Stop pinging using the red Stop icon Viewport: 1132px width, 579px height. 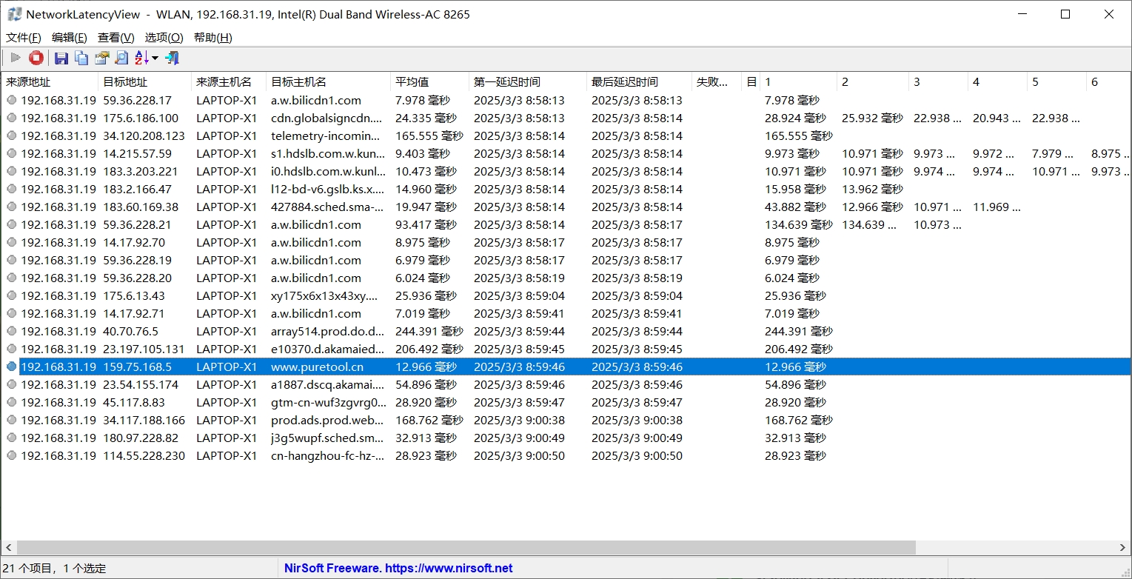36,57
